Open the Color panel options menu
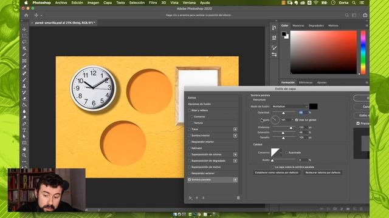389x218 pixels. click(367, 25)
